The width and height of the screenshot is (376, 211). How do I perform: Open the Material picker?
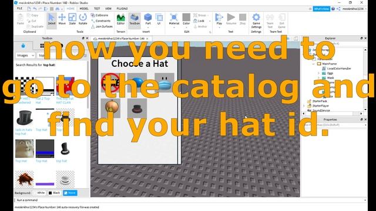174,19
